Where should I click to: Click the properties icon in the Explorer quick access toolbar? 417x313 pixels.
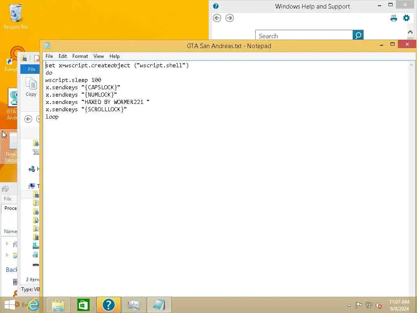pos(37,58)
